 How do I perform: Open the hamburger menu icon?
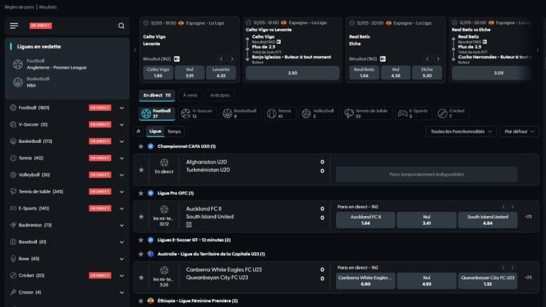pos(14,26)
